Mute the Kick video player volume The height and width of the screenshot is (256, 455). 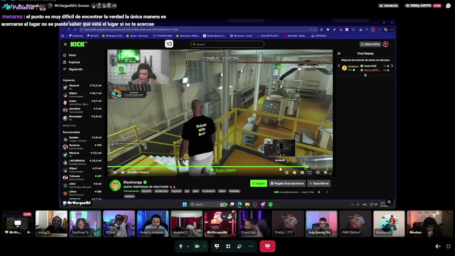pos(123,172)
